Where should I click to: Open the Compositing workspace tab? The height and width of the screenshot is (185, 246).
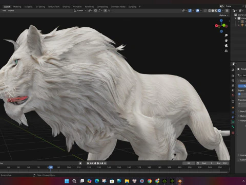pos(102,7)
